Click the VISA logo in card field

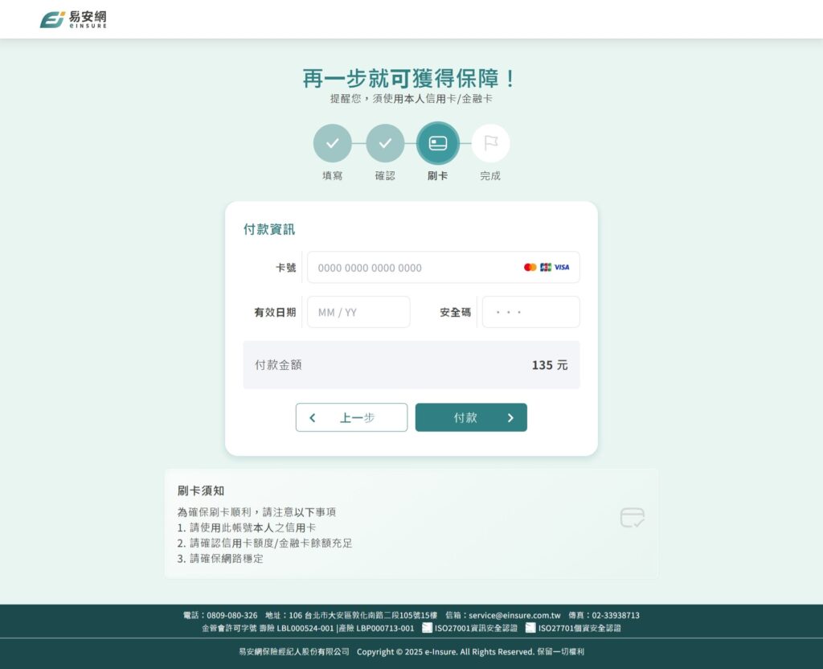(x=562, y=267)
